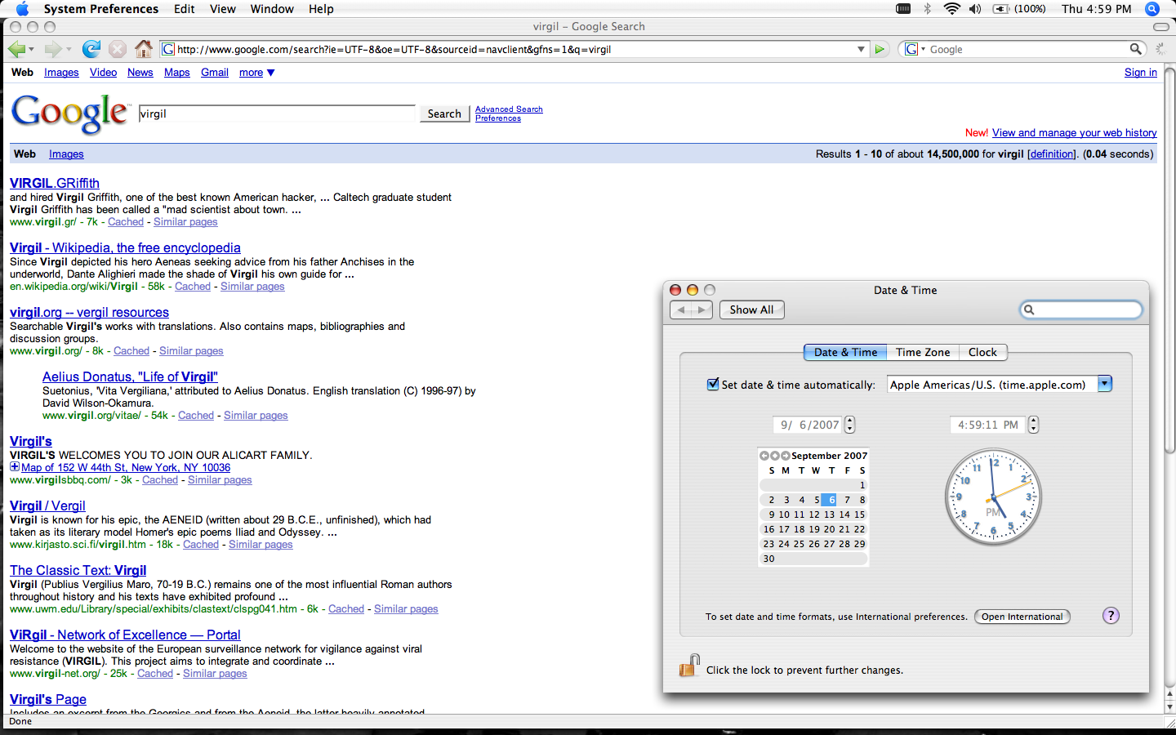
Task: Click the browser Forward arrow
Action: point(53,49)
